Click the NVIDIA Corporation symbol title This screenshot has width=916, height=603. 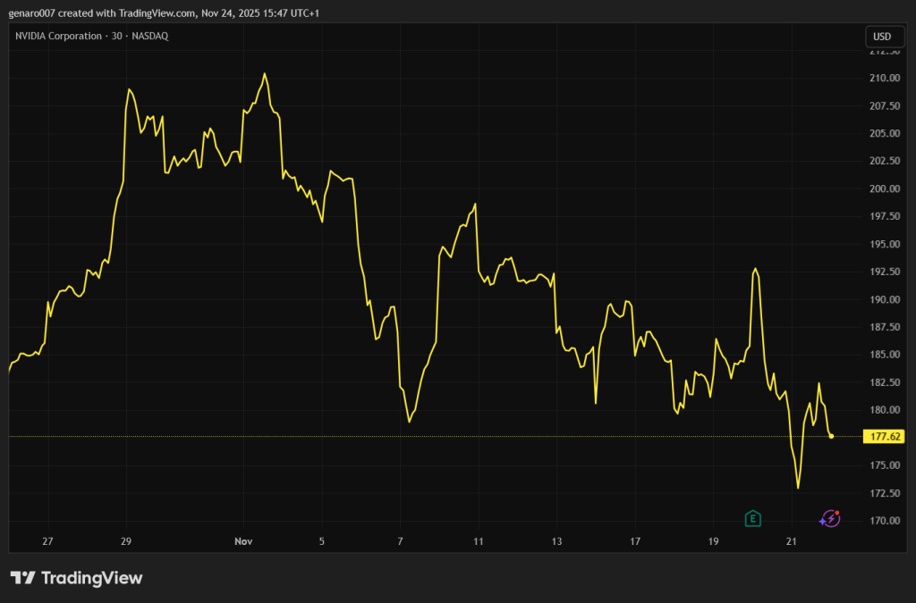(91, 36)
